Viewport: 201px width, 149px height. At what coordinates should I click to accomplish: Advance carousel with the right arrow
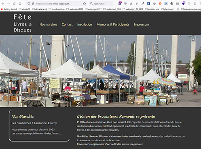[x=195, y=71]
